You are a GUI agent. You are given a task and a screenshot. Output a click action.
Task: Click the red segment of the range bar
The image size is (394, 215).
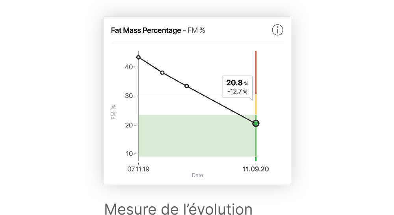pos(256,73)
